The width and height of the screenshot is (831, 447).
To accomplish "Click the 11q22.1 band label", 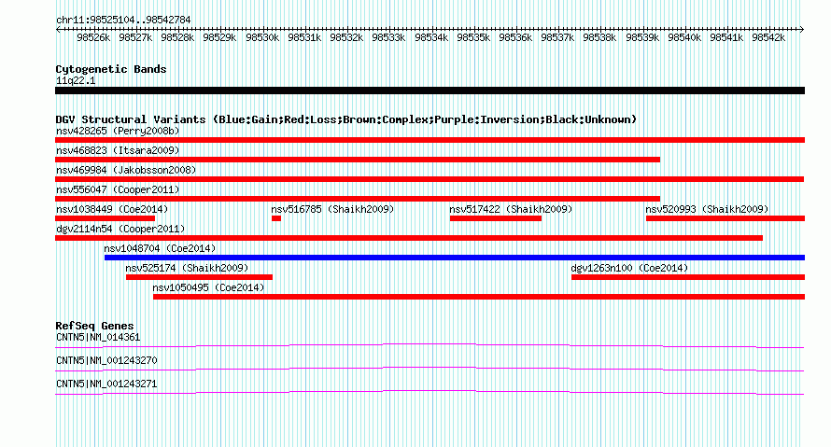I will (76, 80).
